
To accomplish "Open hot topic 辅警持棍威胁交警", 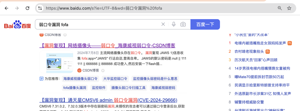I will click(249, 102).
